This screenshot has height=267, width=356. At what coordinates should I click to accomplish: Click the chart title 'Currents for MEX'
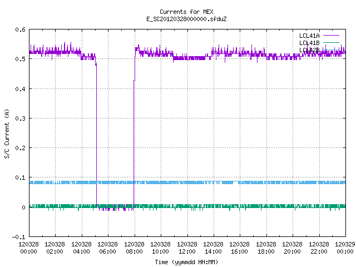(186, 12)
